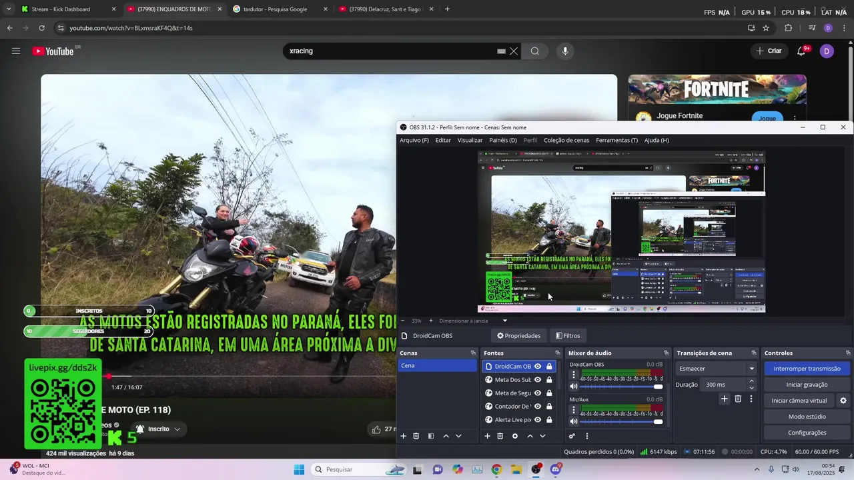
Task: Undock the Mixer de áudio panel
Action: coord(666,353)
